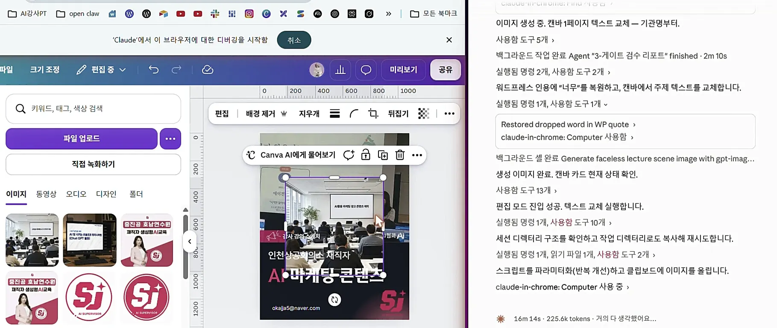Screen dimensions: 777x328
Task: Select the corner rounding tool
Action: (x=354, y=114)
